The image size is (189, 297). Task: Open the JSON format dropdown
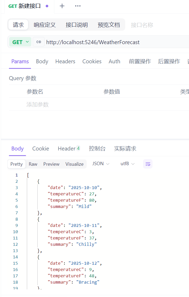pyautogui.click(x=101, y=164)
